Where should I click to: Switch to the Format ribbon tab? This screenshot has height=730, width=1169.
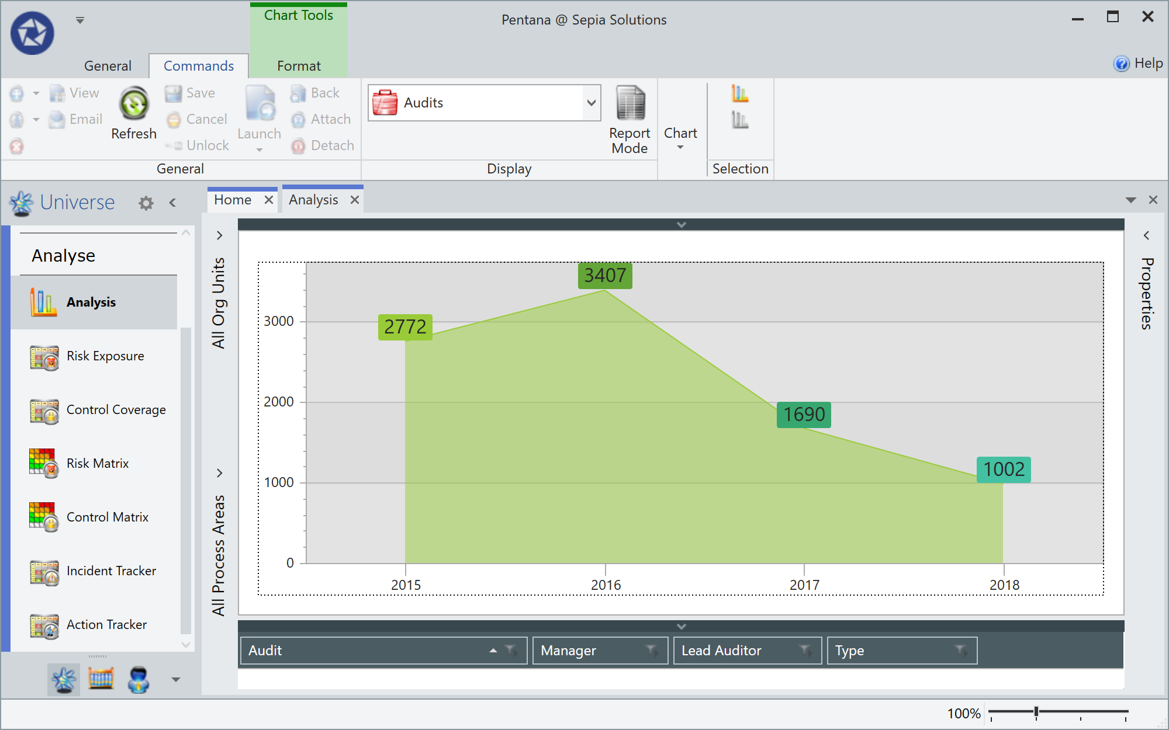[x=299, y=66]
